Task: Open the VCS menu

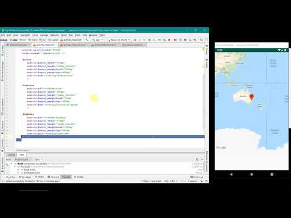Action: (x=84, y=35)
